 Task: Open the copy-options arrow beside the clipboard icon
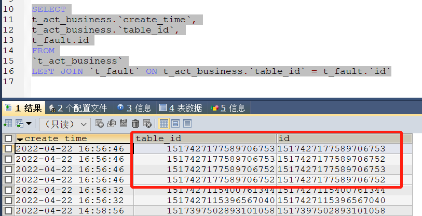pos(29,124)
